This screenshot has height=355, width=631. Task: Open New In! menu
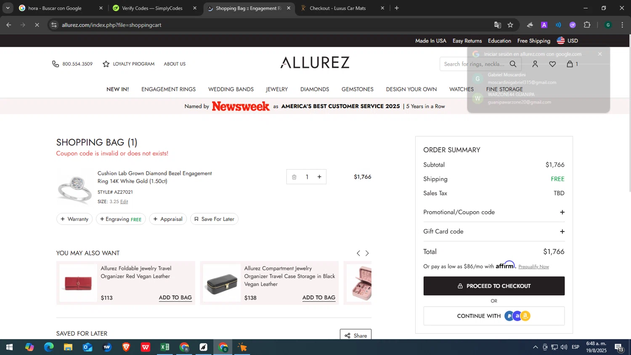pyautogui.click(x=117, y=89)
